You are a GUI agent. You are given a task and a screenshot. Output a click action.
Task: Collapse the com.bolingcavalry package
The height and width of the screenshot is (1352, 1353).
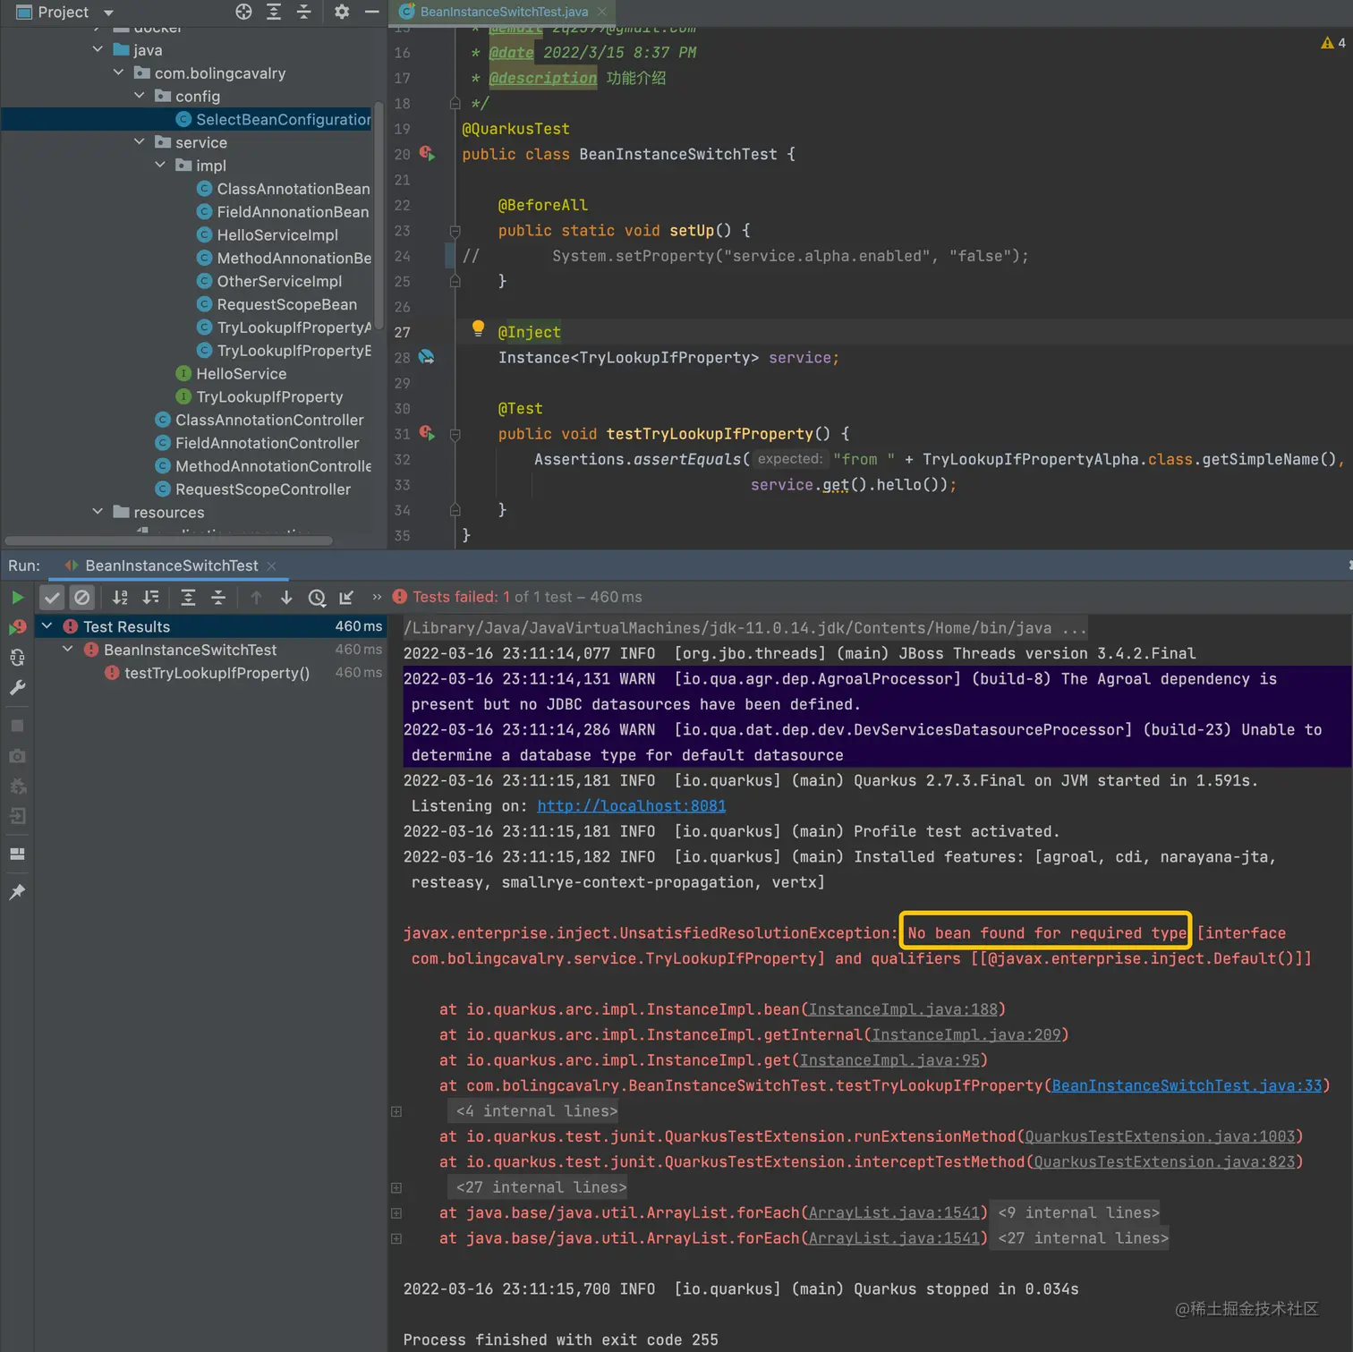click(118, 72)
